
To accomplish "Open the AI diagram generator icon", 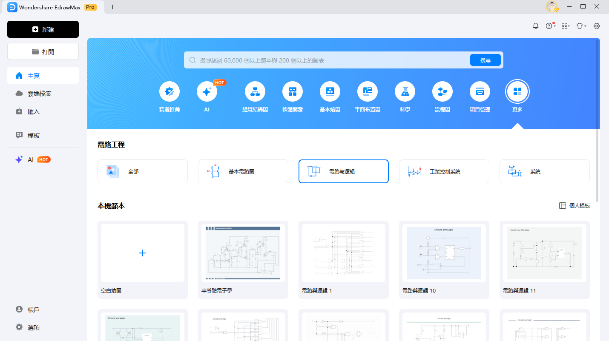I will pyautogui.click(x=207, y=91).
